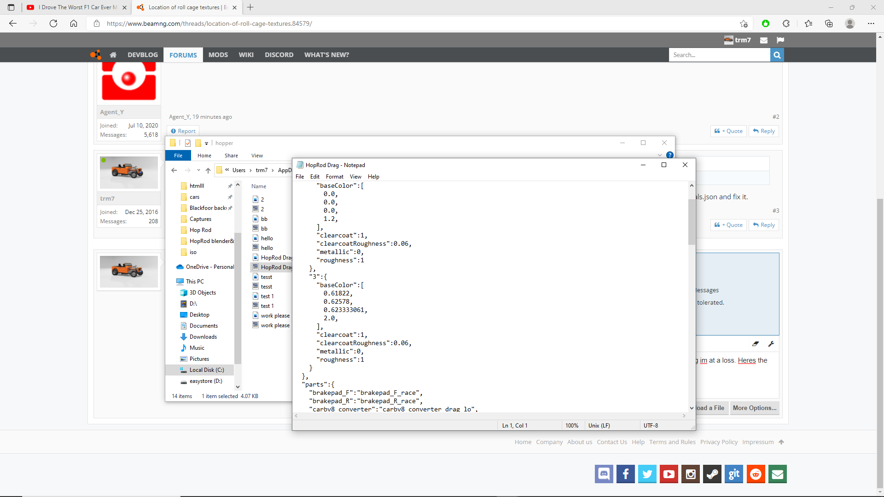Image resolution: width=884 pixels, height=497 pixels.
Task: Click Notepad's vertical scrollbar thumb
Action: (692, 222)
